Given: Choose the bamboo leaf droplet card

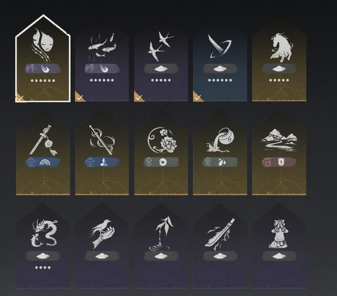Looking at the screenshot, I should point(161,246).
